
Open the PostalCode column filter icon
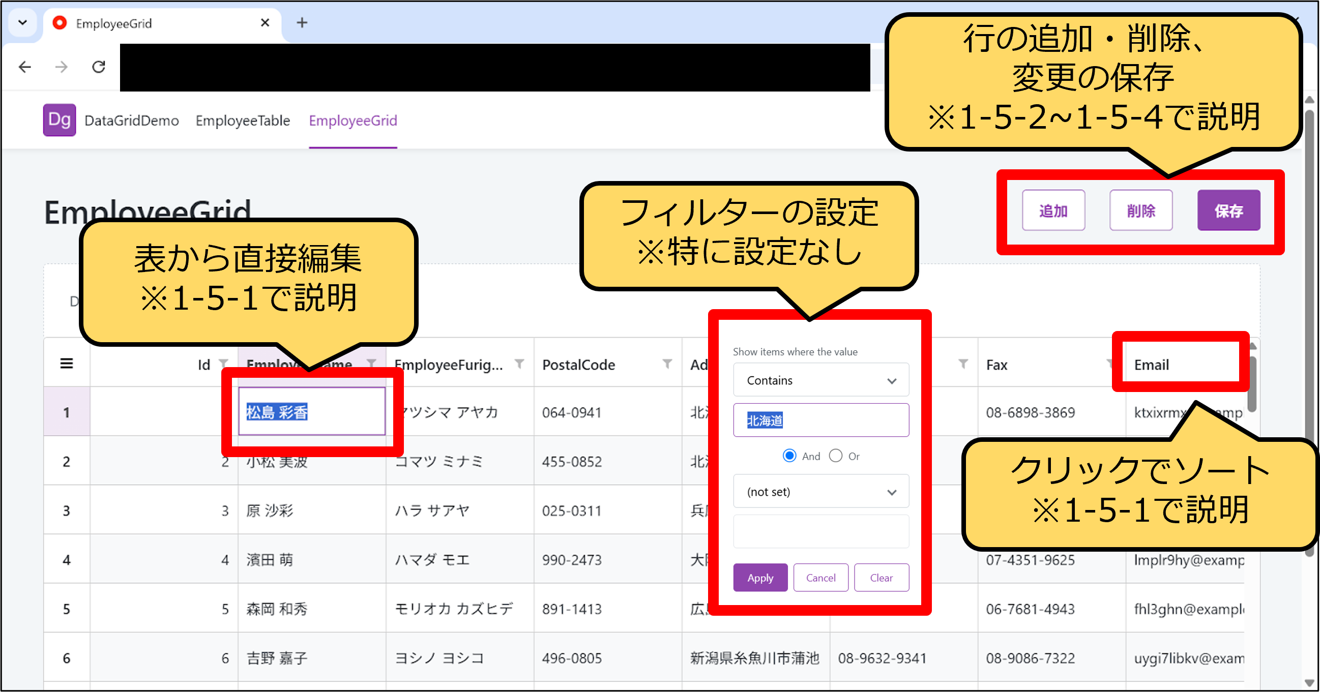pos(667,364)
